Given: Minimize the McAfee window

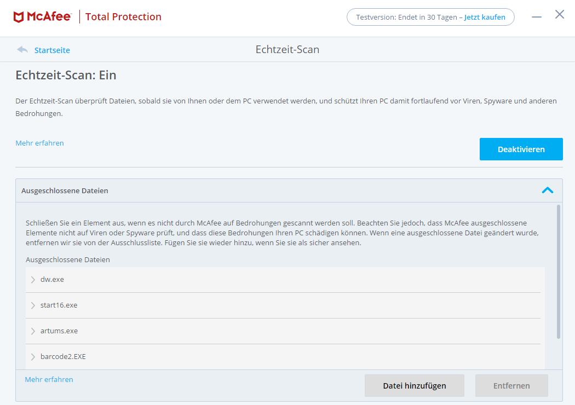Looking at the screenshot, I should click(x=537, y=17).
